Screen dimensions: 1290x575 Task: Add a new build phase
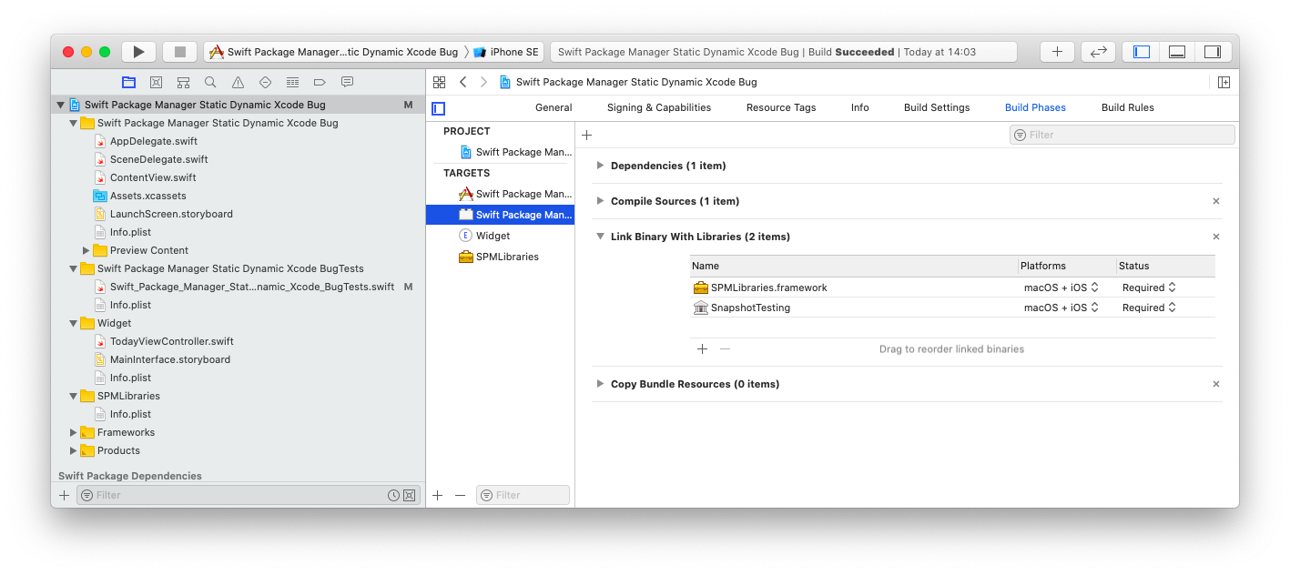pos(587,135)
